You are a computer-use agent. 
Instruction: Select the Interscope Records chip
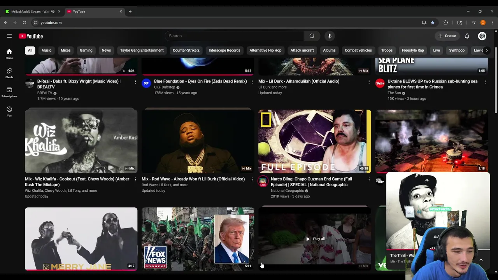(224, 50)
